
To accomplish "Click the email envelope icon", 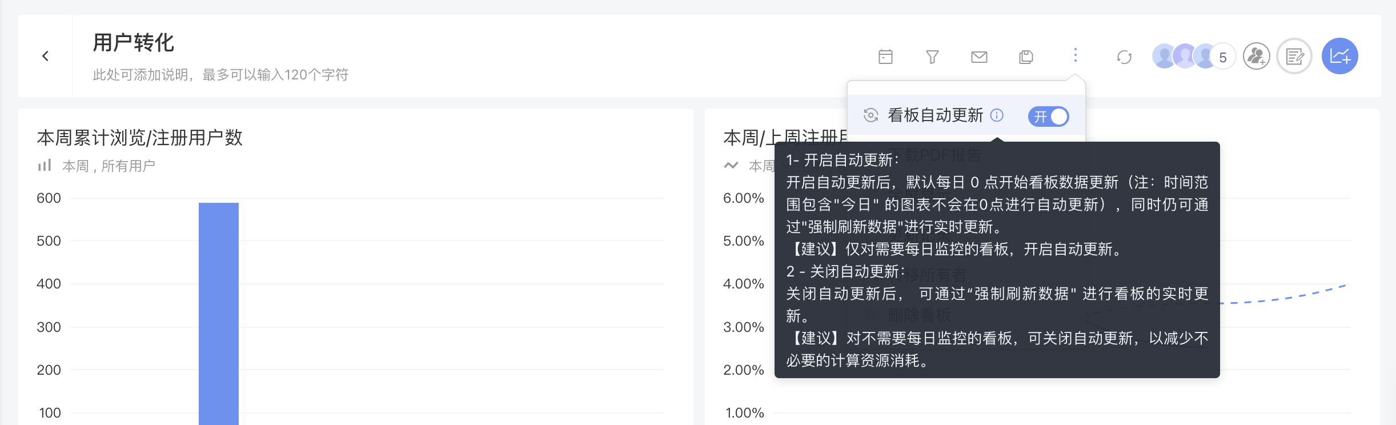I will (979, 57).
